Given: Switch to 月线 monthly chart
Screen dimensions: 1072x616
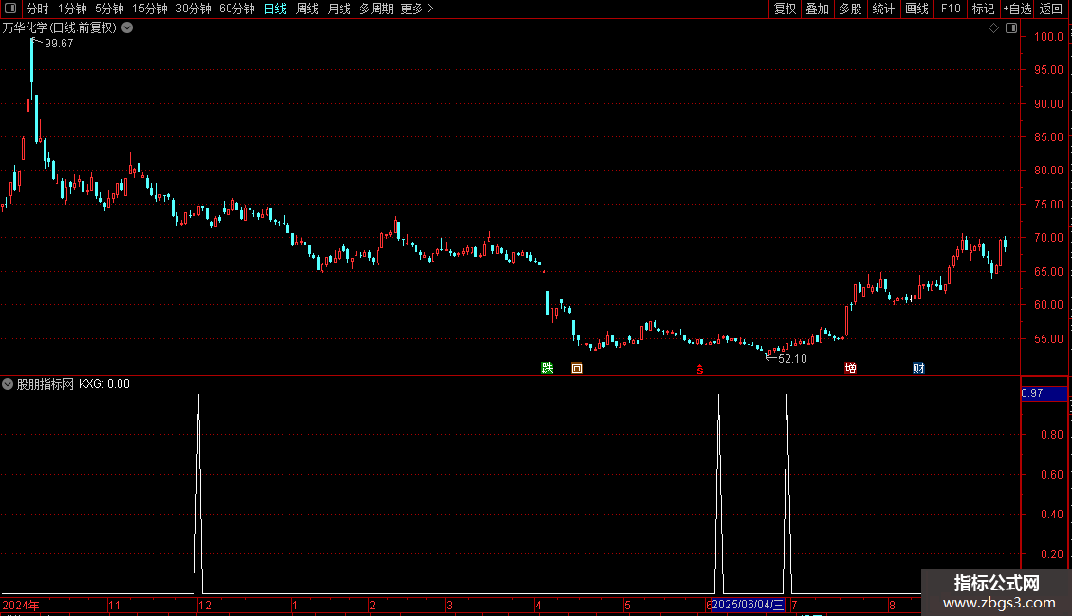Looking at the screenshot, I should pos(339,9).
